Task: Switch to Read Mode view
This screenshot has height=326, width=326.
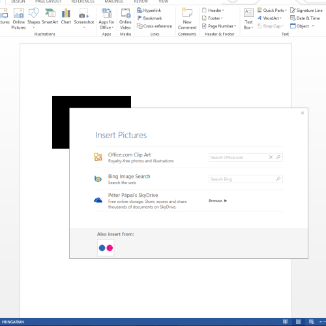Action: click(285, 321)
